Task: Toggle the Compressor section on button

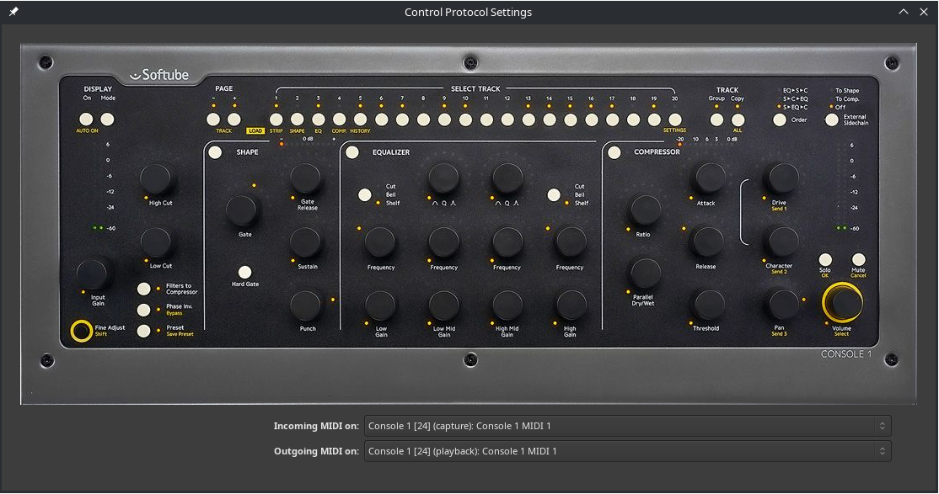Action: [x=614, y=152]
